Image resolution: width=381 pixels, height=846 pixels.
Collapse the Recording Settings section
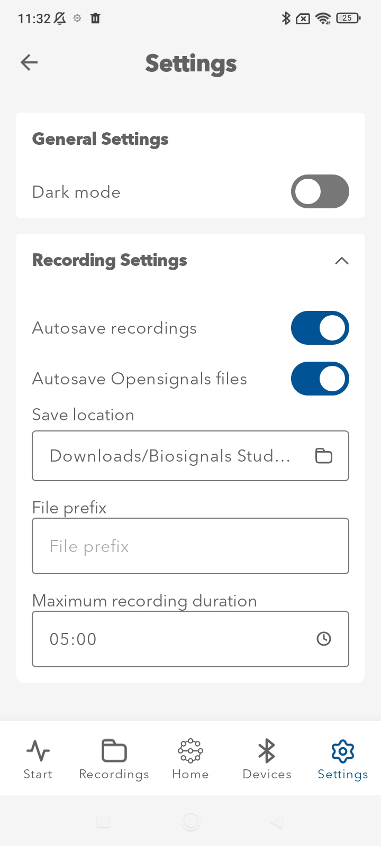341,261
